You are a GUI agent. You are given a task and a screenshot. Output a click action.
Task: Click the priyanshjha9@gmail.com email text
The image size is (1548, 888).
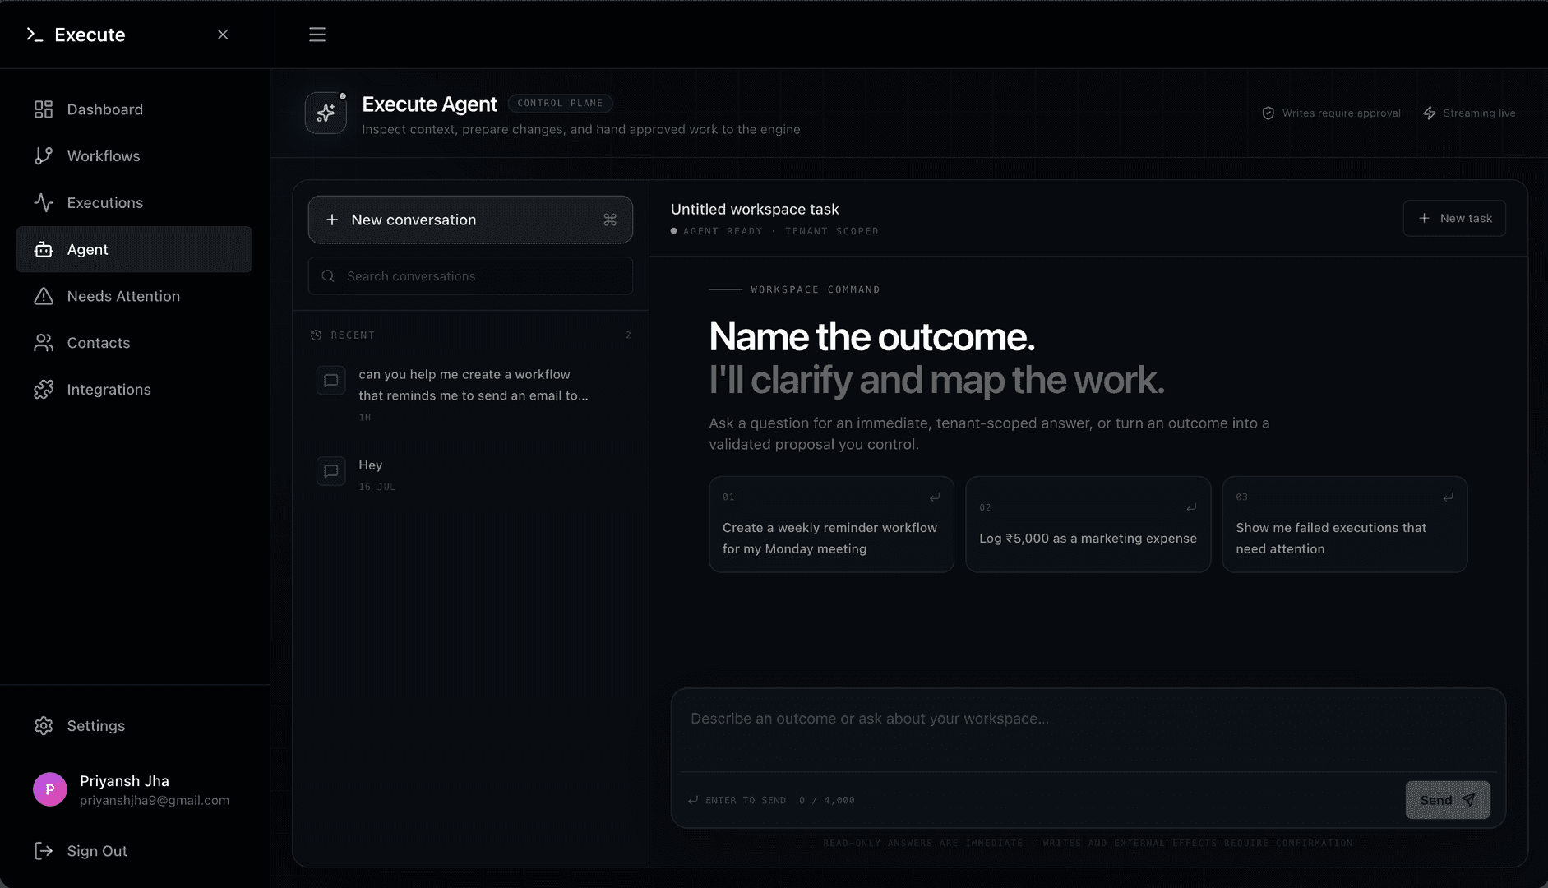155,801
